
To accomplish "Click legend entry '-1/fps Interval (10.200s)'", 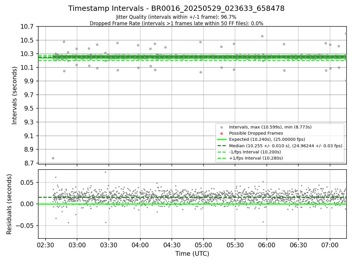I will (x=255, y=152).
